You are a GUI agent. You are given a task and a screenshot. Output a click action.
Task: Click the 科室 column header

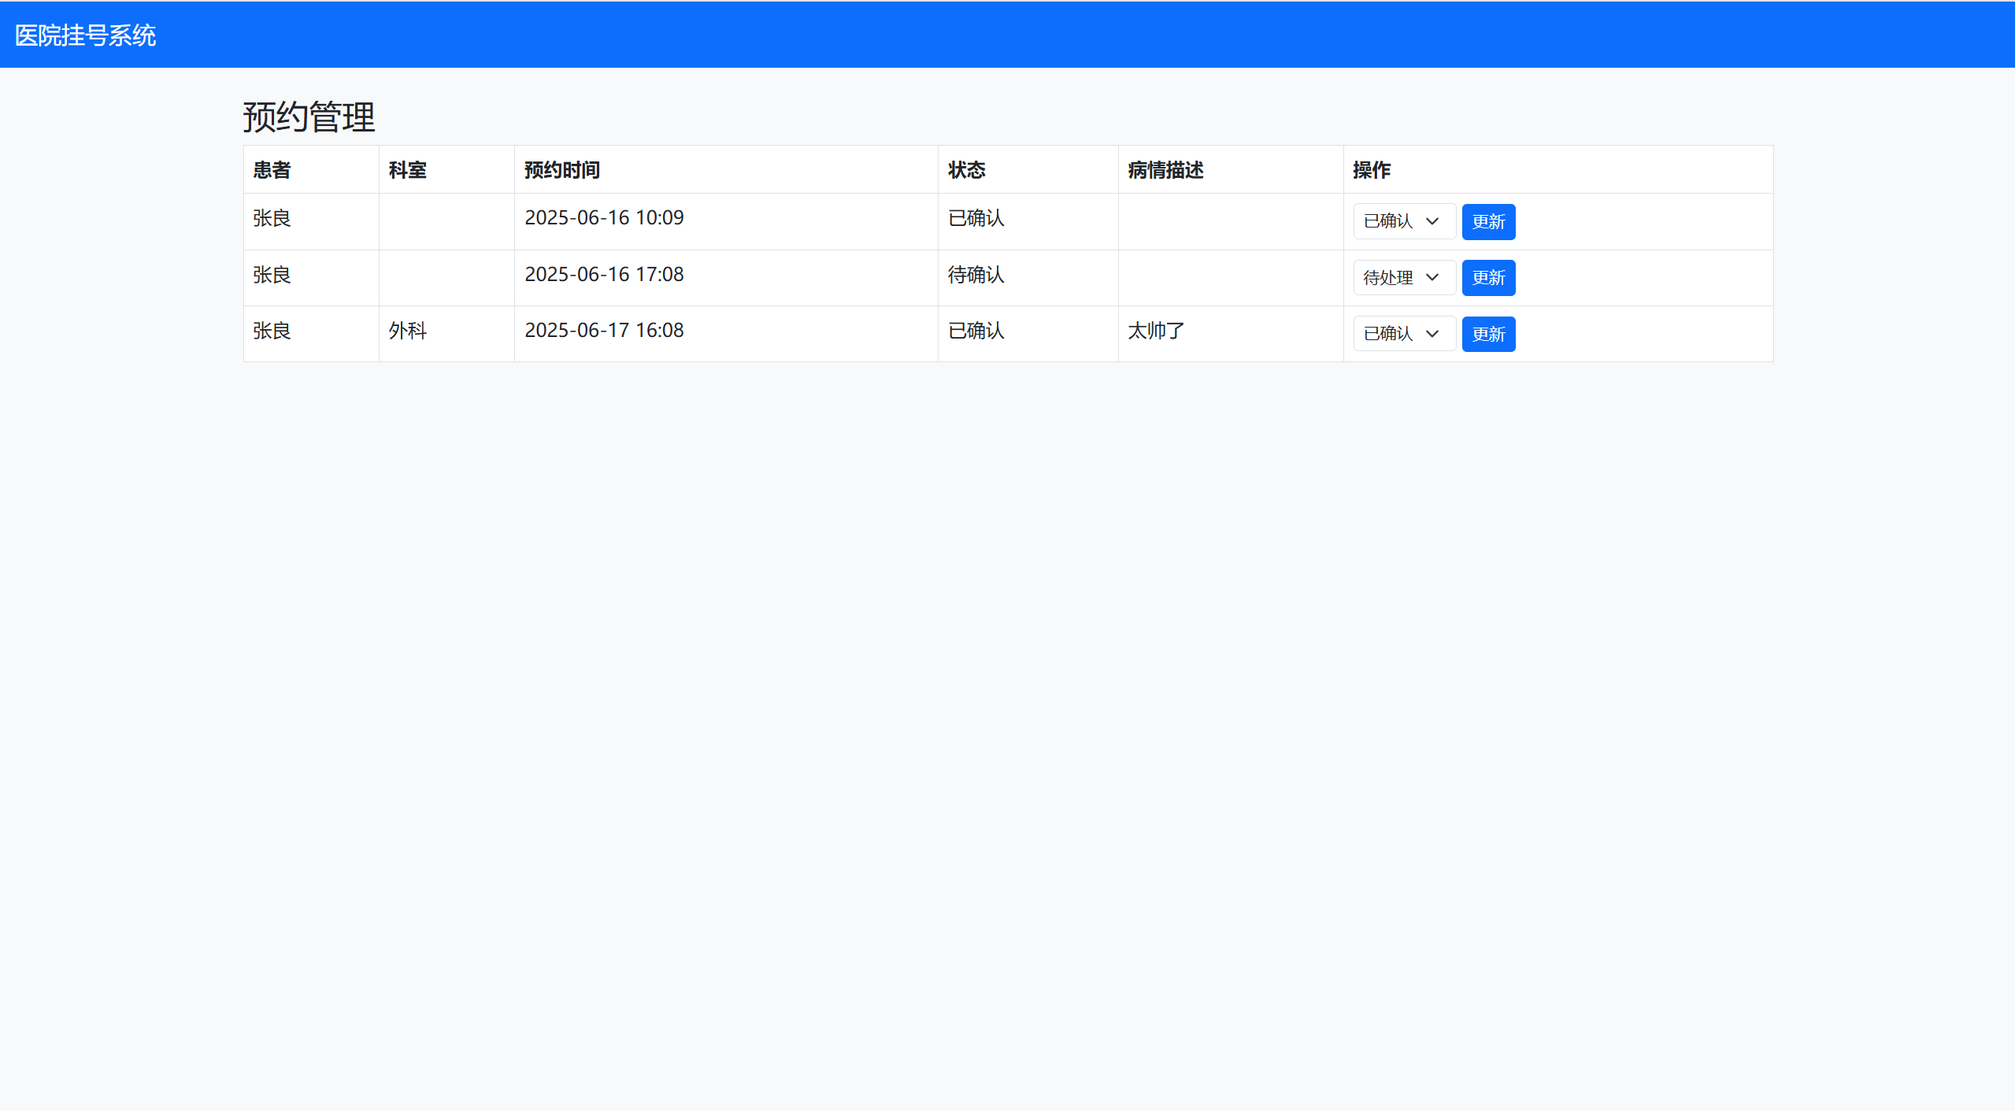(x=407, y=170)
